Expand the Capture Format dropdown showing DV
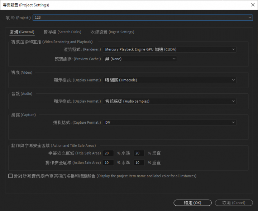 tap(169, 122)
